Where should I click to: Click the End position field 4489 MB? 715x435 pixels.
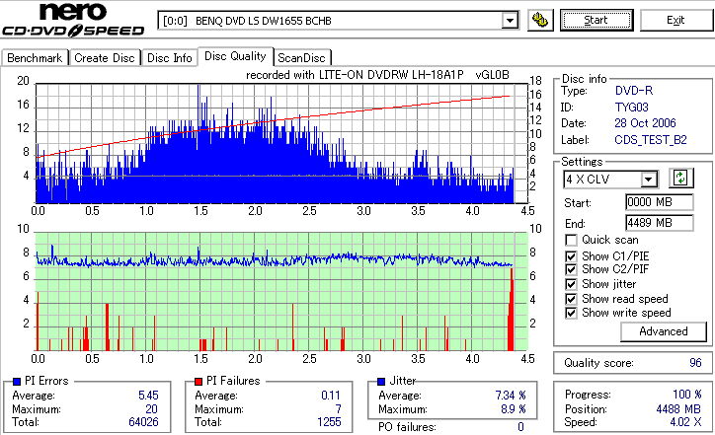tap(660, 223)
